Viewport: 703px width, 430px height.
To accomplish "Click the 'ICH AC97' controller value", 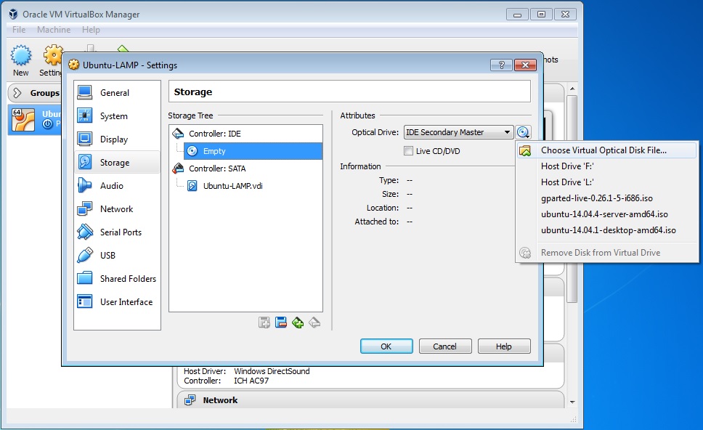I will 251,381.
